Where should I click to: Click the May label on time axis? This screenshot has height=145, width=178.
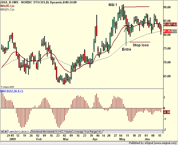pyautogui.click(x=122, y=139)
